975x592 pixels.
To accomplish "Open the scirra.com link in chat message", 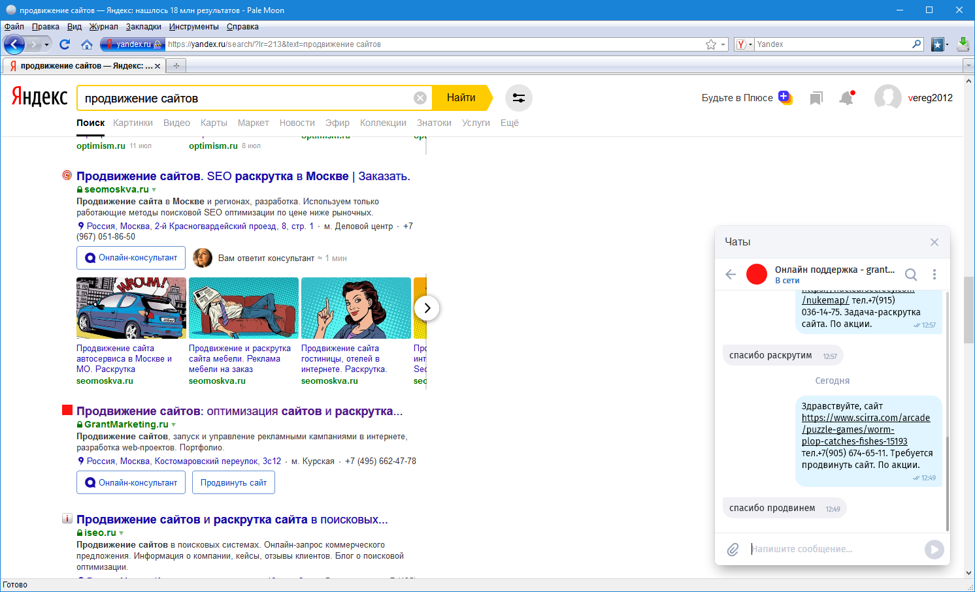I will (866, 429).
